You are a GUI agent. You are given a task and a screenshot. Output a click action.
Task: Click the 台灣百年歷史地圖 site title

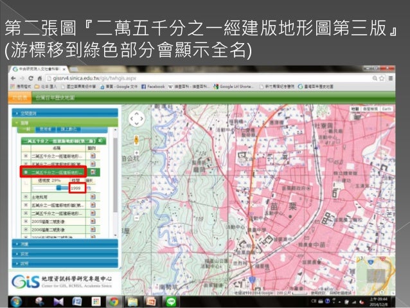(x=55, y=98)
